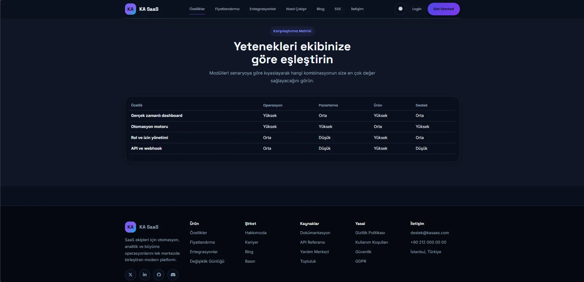Open the GitHub icon in the footer
Viewport: 584px width, 282px height.
(159, 275)
